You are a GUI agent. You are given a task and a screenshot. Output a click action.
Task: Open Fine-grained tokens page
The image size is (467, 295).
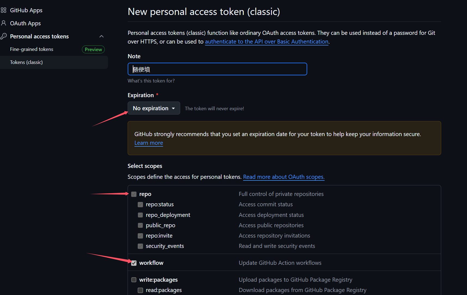[x=32, y=49]
